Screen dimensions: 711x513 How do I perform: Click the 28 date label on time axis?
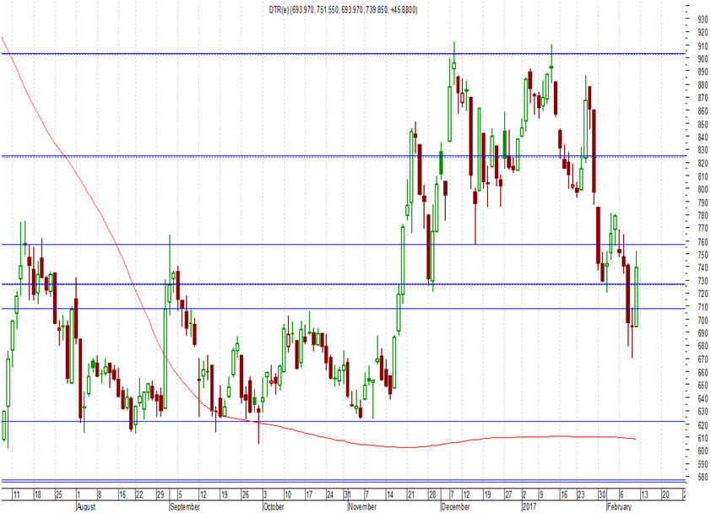pyautogui.click(x=432, y=494)
